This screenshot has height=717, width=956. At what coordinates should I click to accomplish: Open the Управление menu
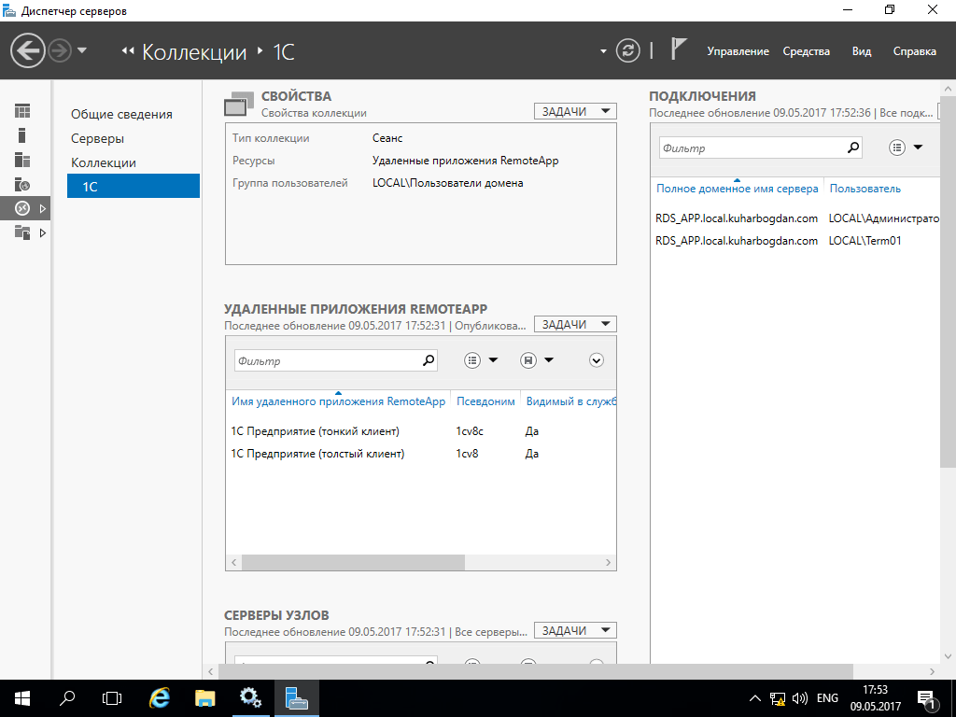738,51
